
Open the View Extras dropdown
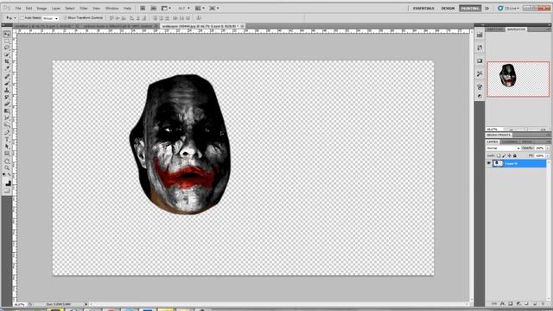[166, 8]
